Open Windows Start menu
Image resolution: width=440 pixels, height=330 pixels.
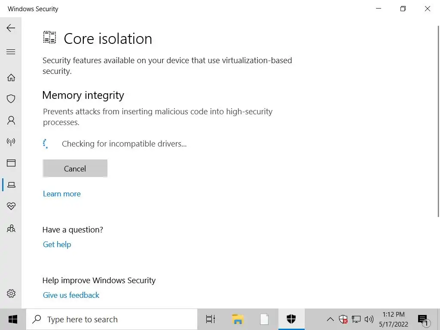[13, 319]
